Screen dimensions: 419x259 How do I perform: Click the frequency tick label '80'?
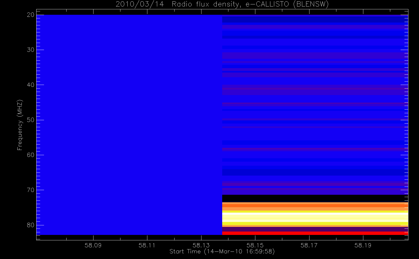pyautogui.click(x=31, y=225)
